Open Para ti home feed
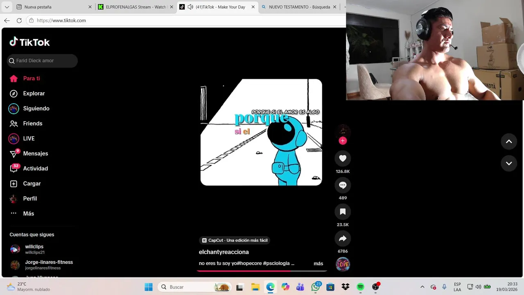Image resolution: width=524 pixels, height=295 pixels. coord(25,78)
